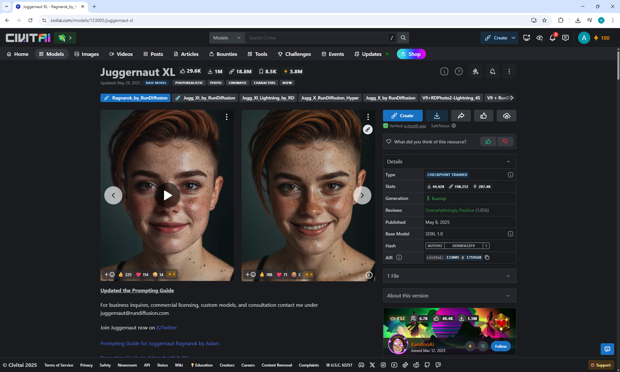Viewport: 620px width, 372px height.
Task: Click the notify bell-plus icon beside title
Action: (492, 72)
